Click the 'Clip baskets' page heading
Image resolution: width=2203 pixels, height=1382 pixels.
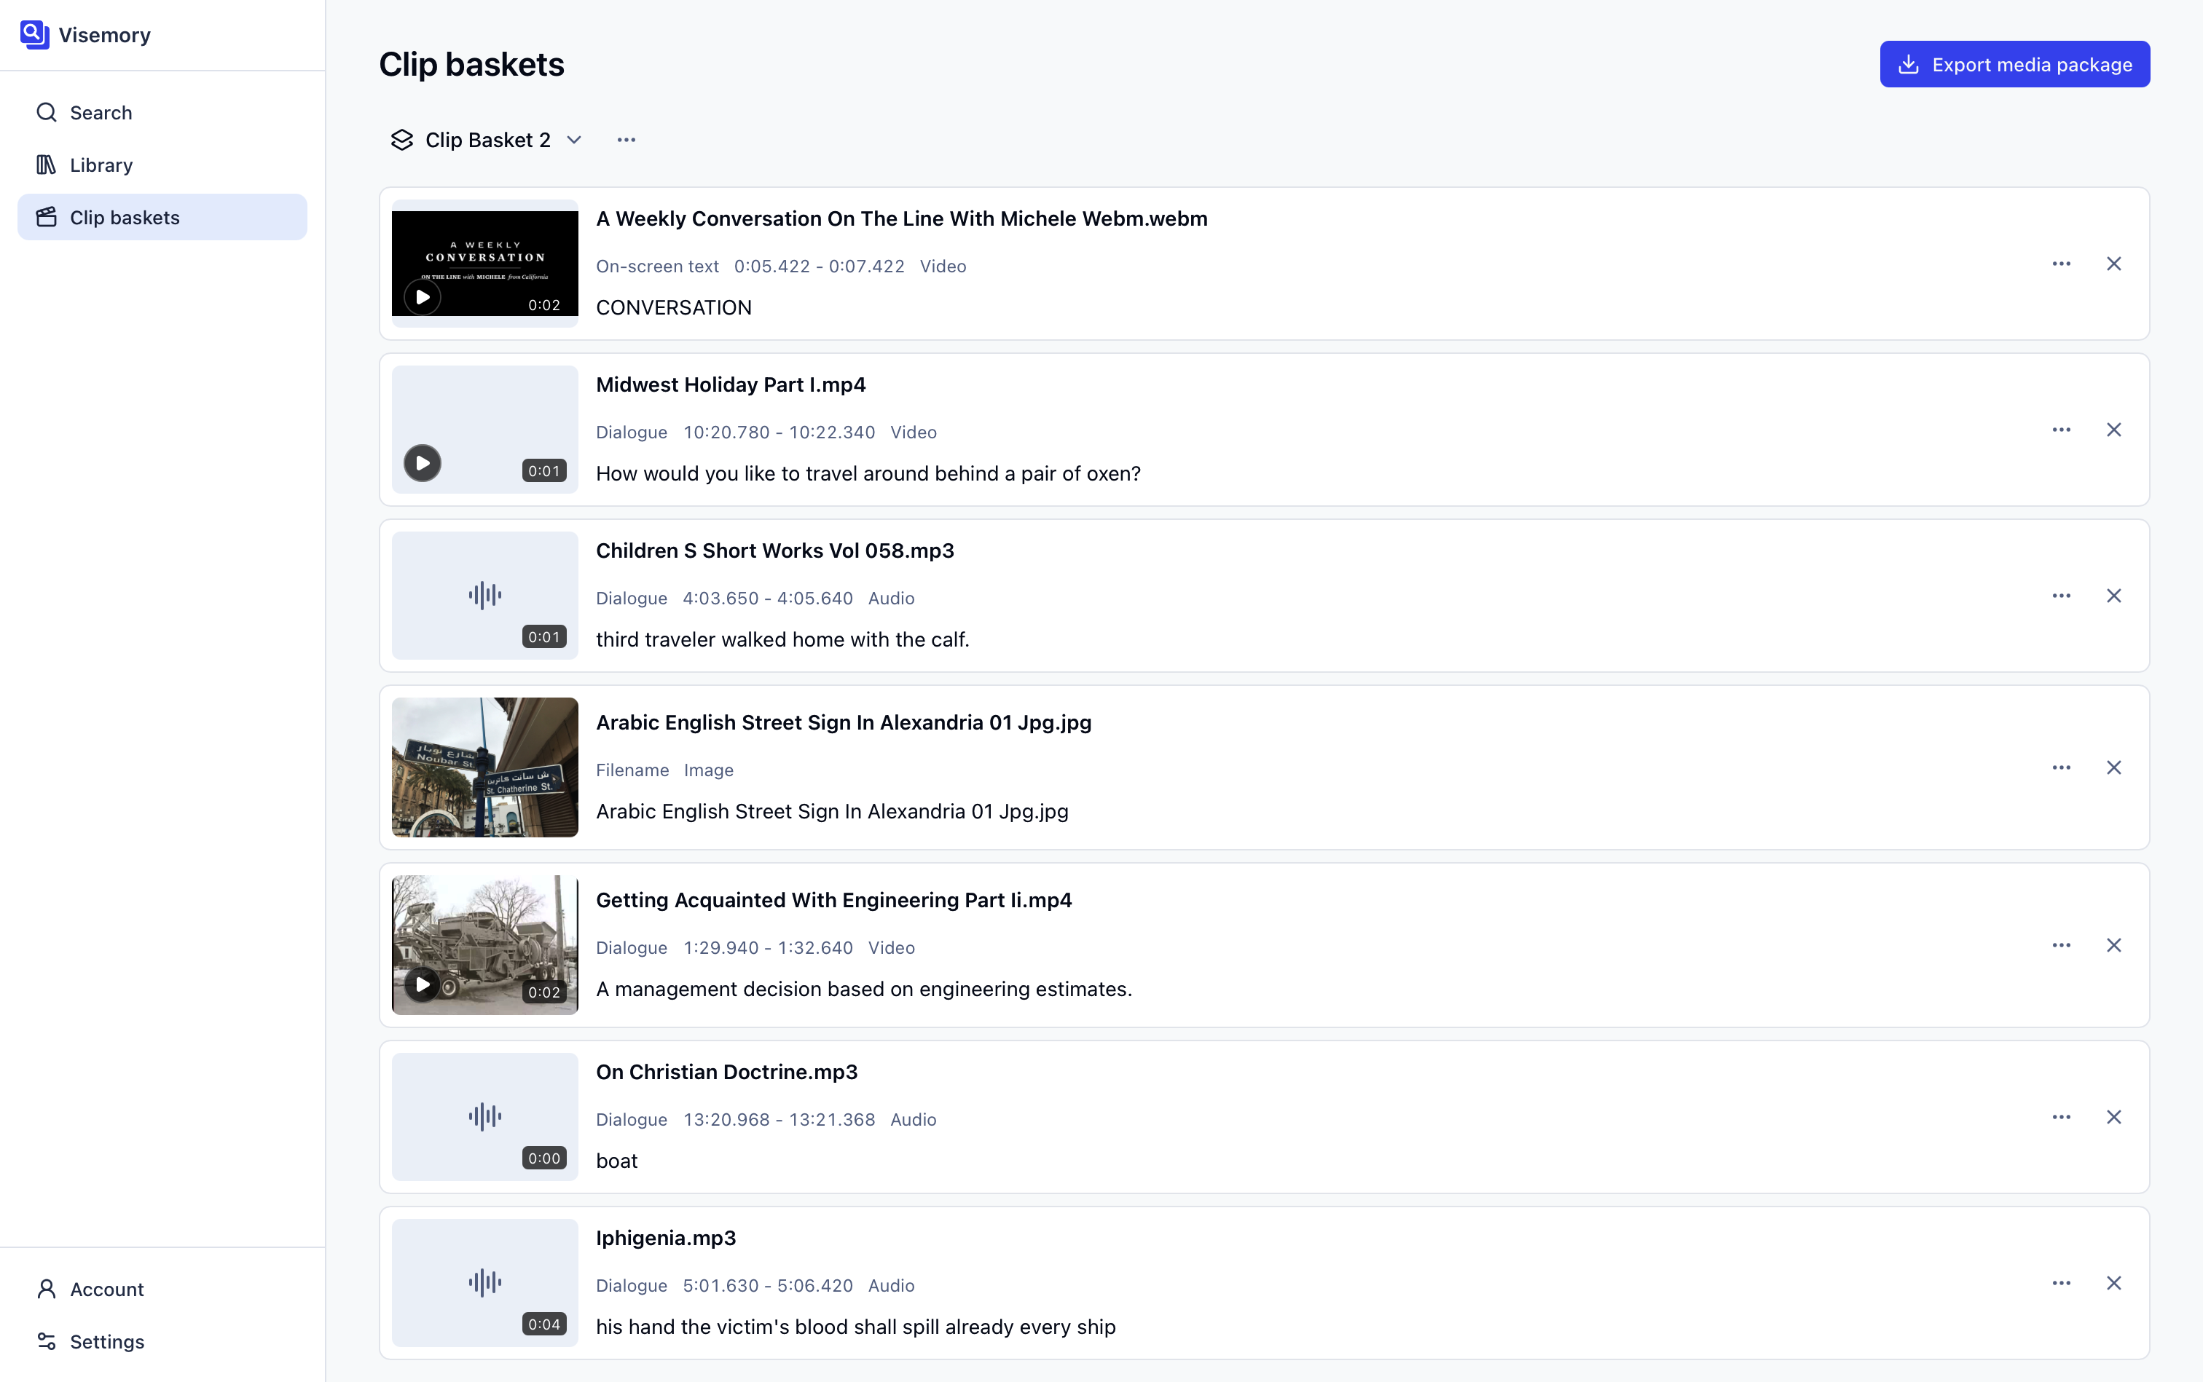point(472,65)
